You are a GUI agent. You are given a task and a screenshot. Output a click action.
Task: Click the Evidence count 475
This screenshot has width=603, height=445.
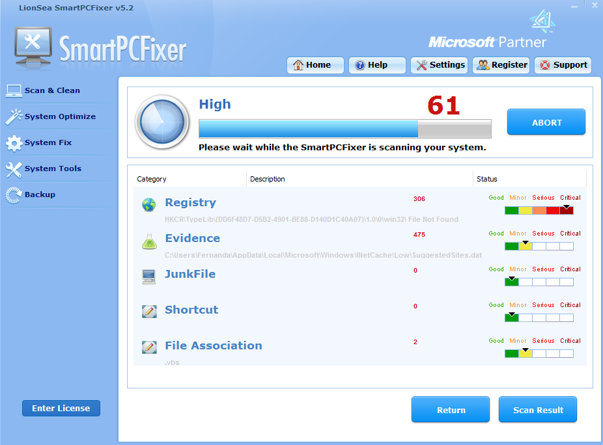pyautogui.click(x=419, y=235)
